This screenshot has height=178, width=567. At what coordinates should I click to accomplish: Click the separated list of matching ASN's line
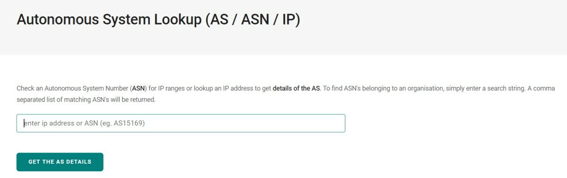point(61,100)
